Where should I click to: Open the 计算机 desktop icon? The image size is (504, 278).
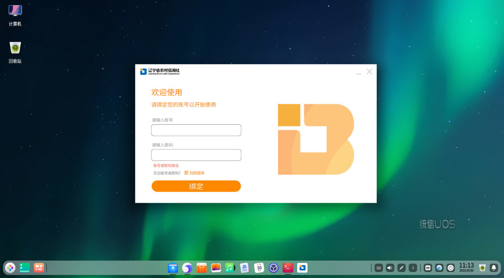tap(15, 16)
